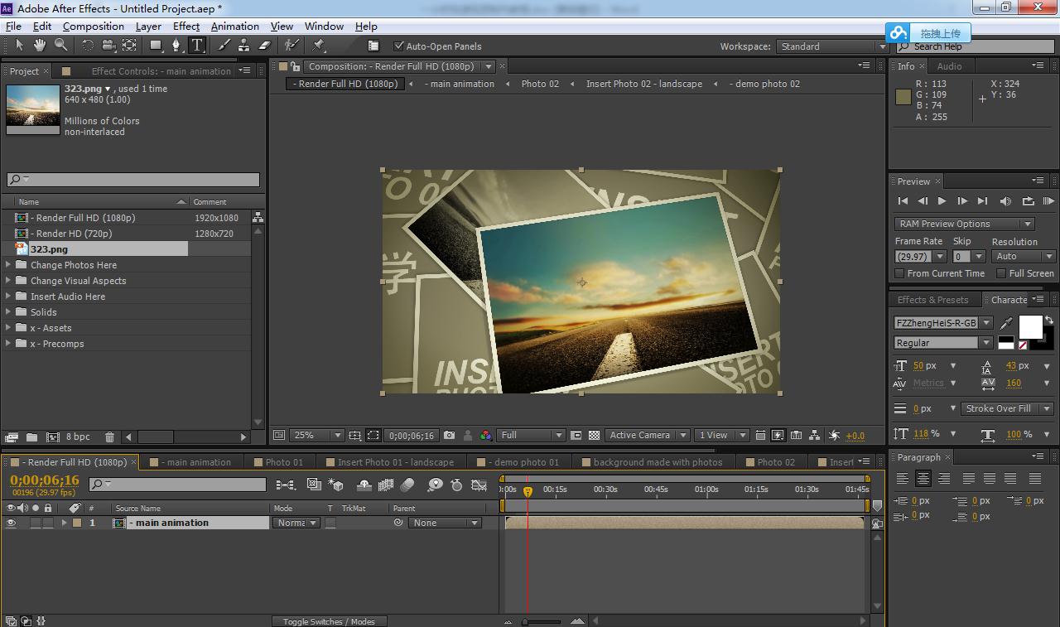
Task: Expand the Change Photos Here folder
Action: 8,265
